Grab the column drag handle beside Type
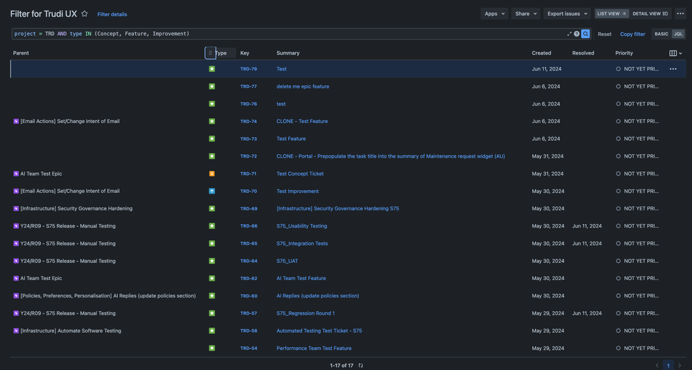 pyautogui.click(x=210, y=53)
